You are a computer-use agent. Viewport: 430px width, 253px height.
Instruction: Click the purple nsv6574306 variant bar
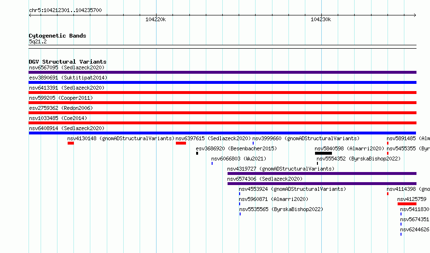tap(322, 184)
